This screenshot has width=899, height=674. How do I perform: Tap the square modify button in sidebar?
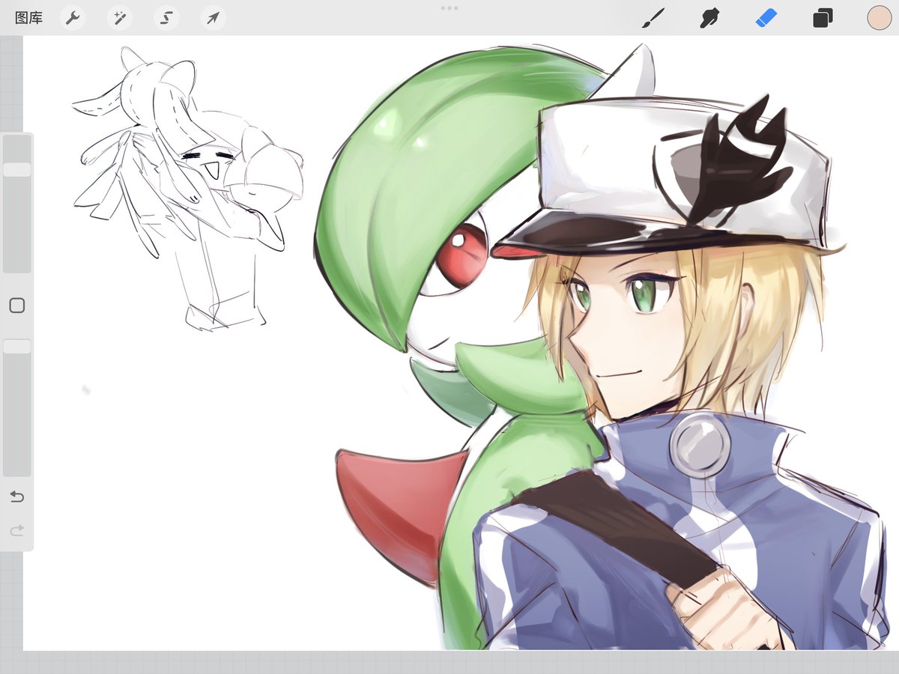[x=16, y=306]
